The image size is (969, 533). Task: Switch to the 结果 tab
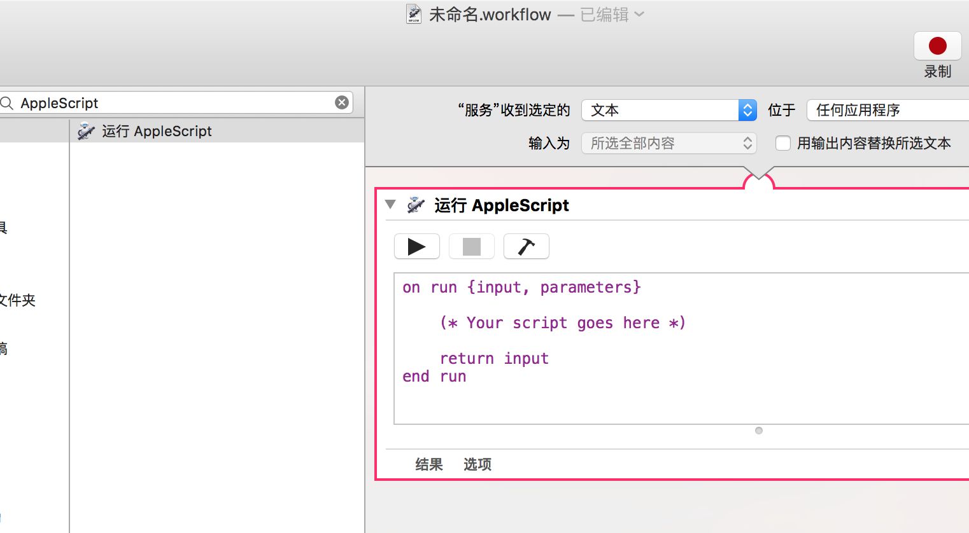pyautogui.click(x=428, y=464)
